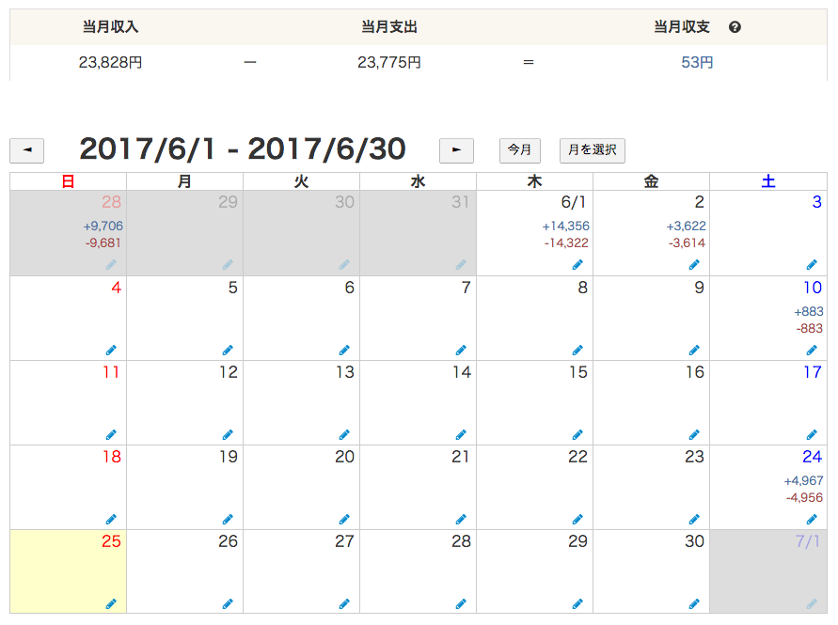Edit day 27 via pencil icon
This screenshot has width=838, height=625.
pyautogui.click(x=344, y=603)
